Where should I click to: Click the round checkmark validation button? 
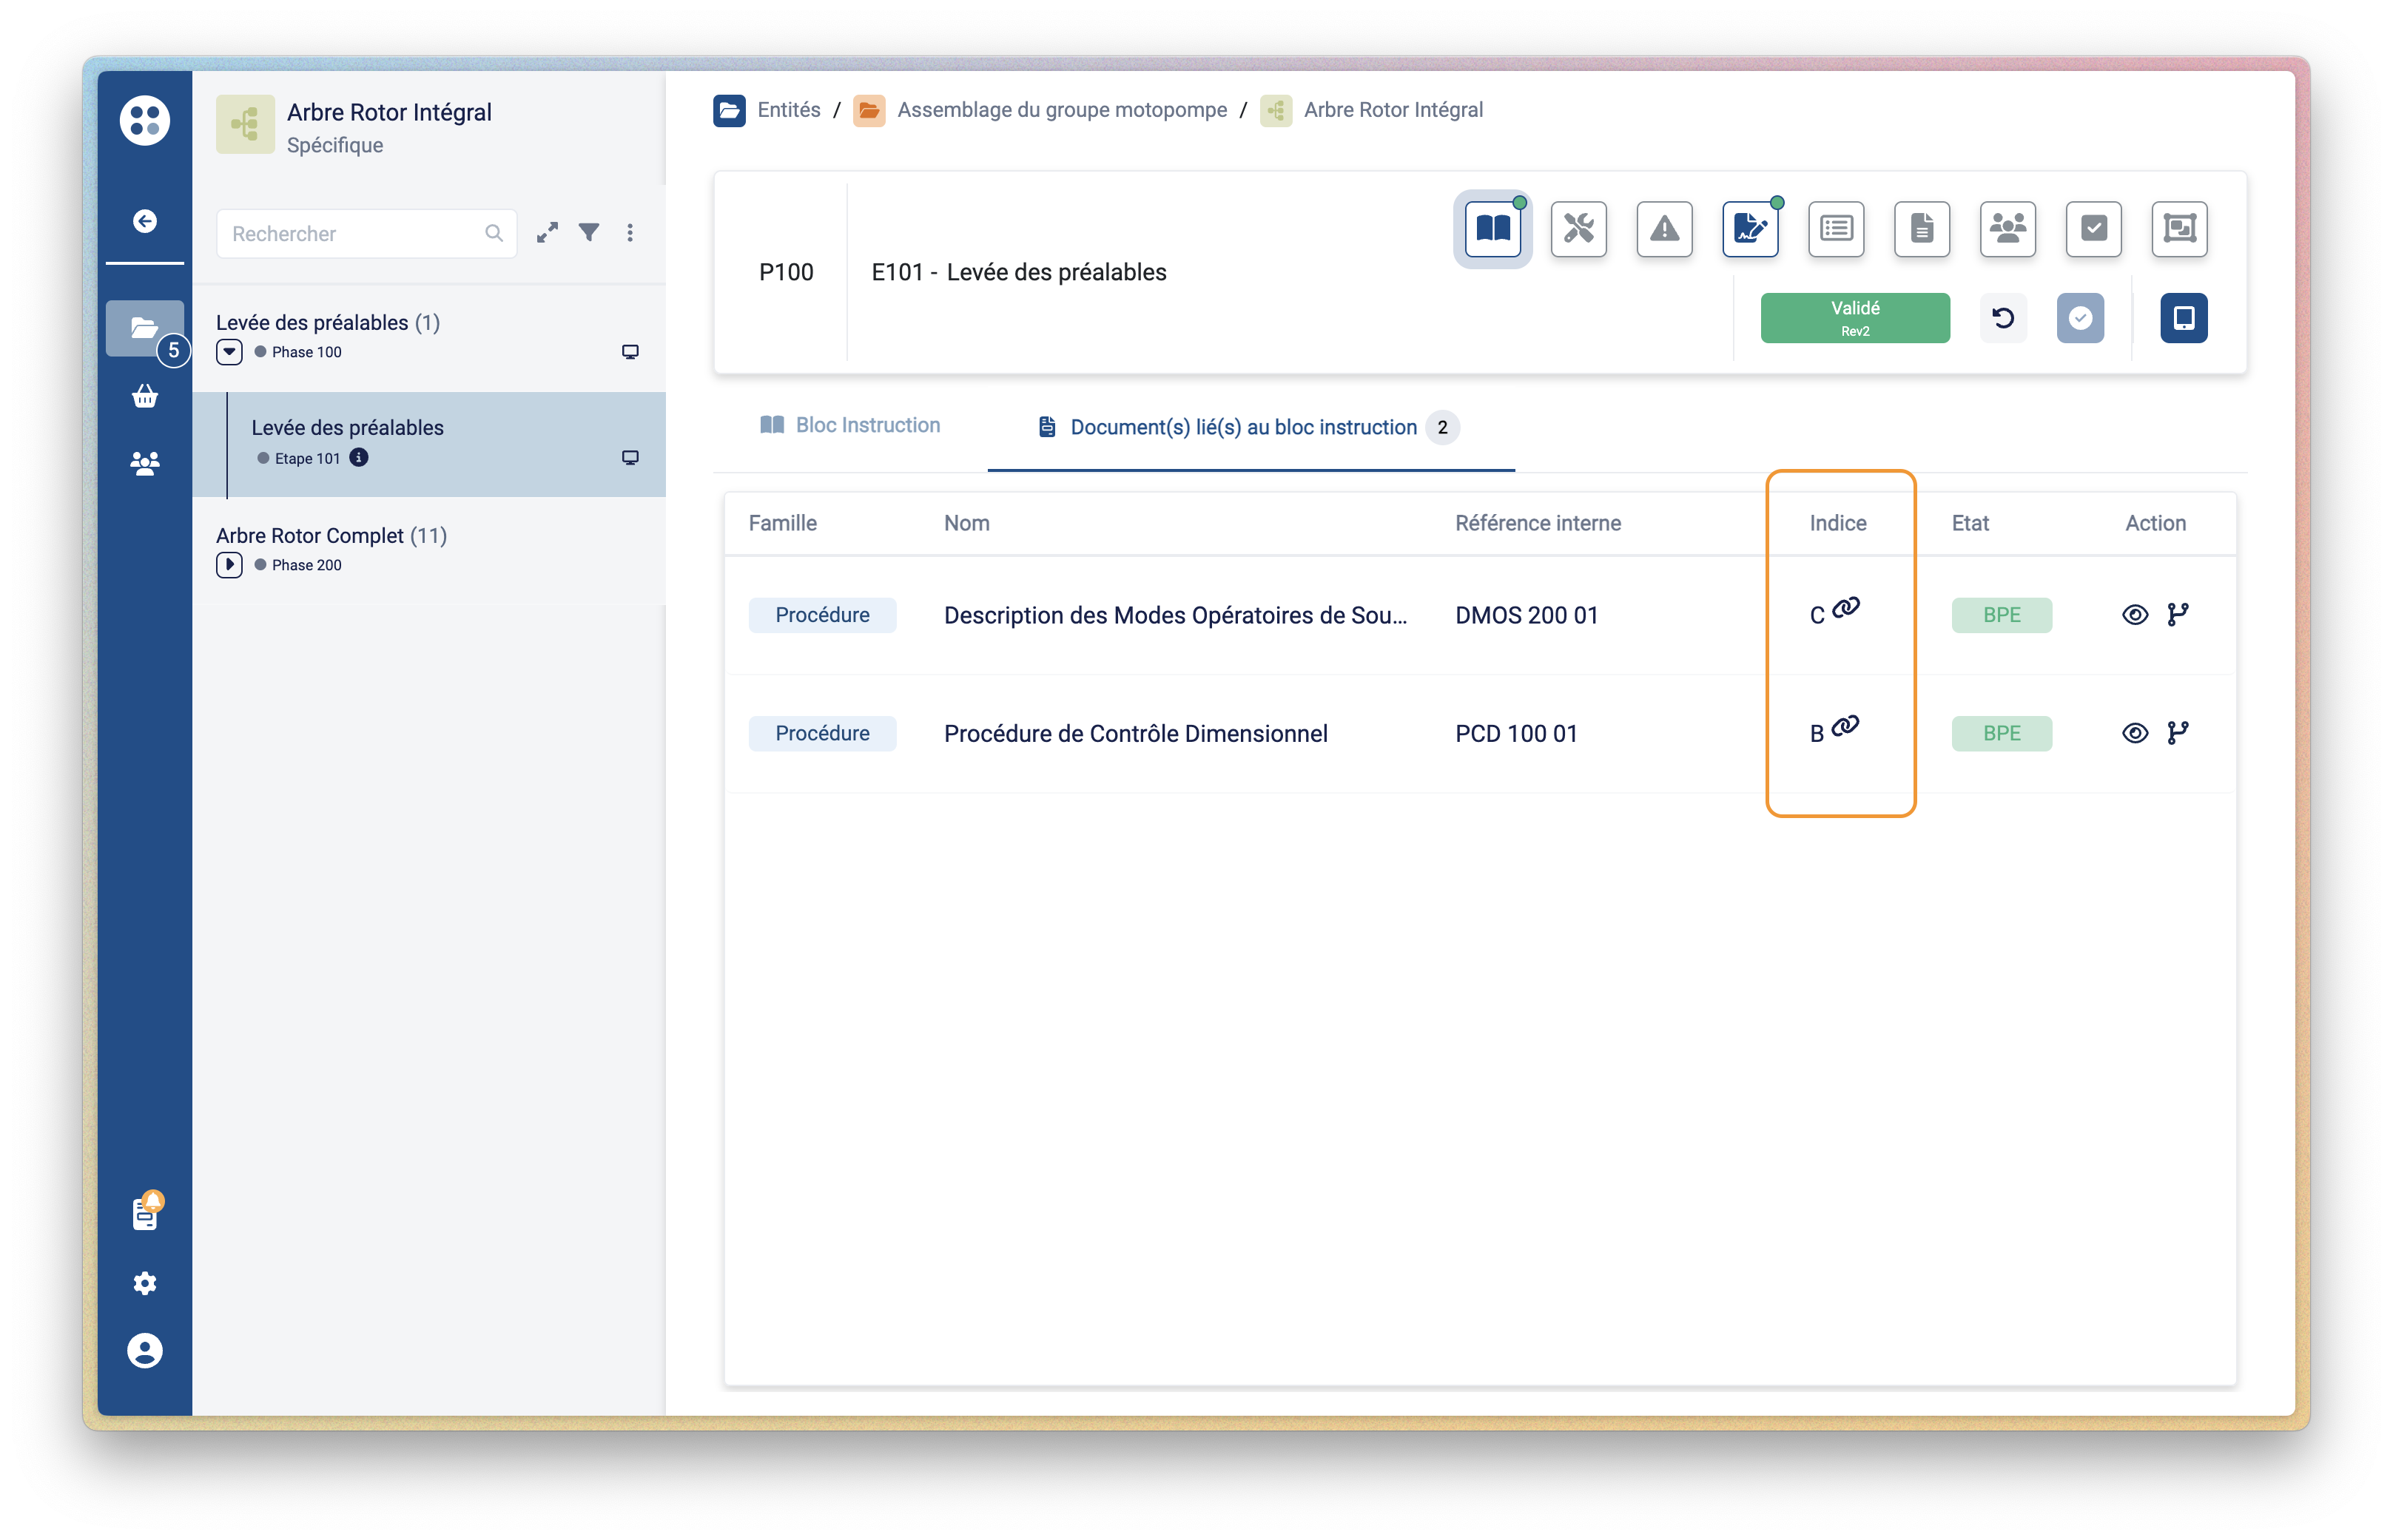[2080, 318]
